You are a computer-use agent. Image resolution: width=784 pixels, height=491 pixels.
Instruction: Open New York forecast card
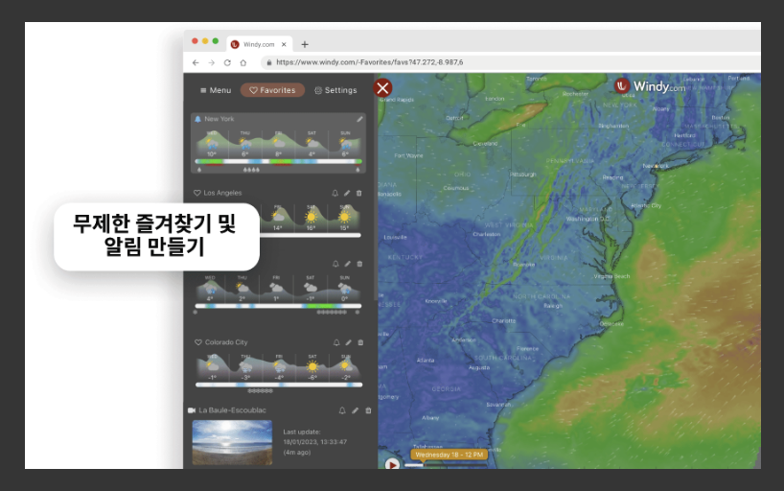pyautogui.click(x=278, y=144)
